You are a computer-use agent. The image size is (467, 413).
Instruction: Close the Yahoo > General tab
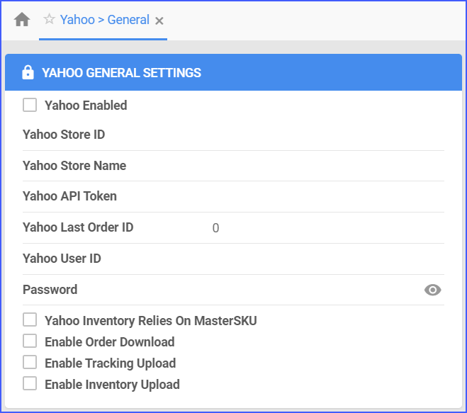(x=159, y=21)
